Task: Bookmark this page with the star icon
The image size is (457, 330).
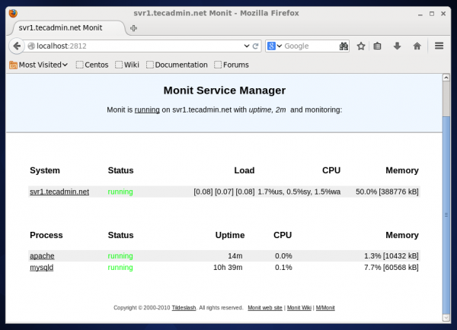Action: click(x=361, y=46)
